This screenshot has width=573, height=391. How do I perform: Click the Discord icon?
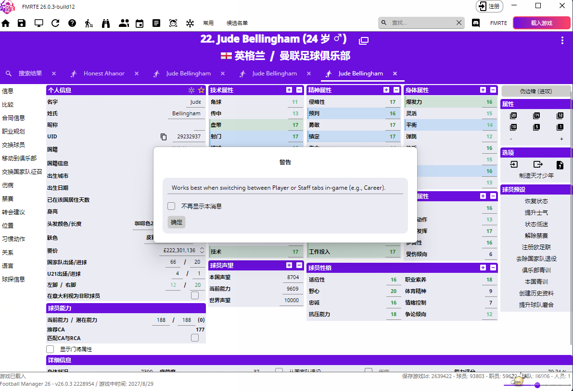pos(476,23)
